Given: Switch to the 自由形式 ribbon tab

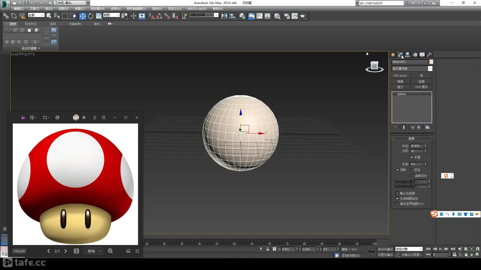Looking at the screenshot, I should point(31,24).
